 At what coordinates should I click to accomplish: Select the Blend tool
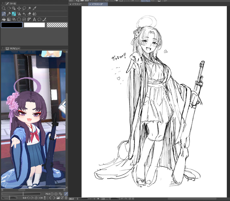point(35,14)
